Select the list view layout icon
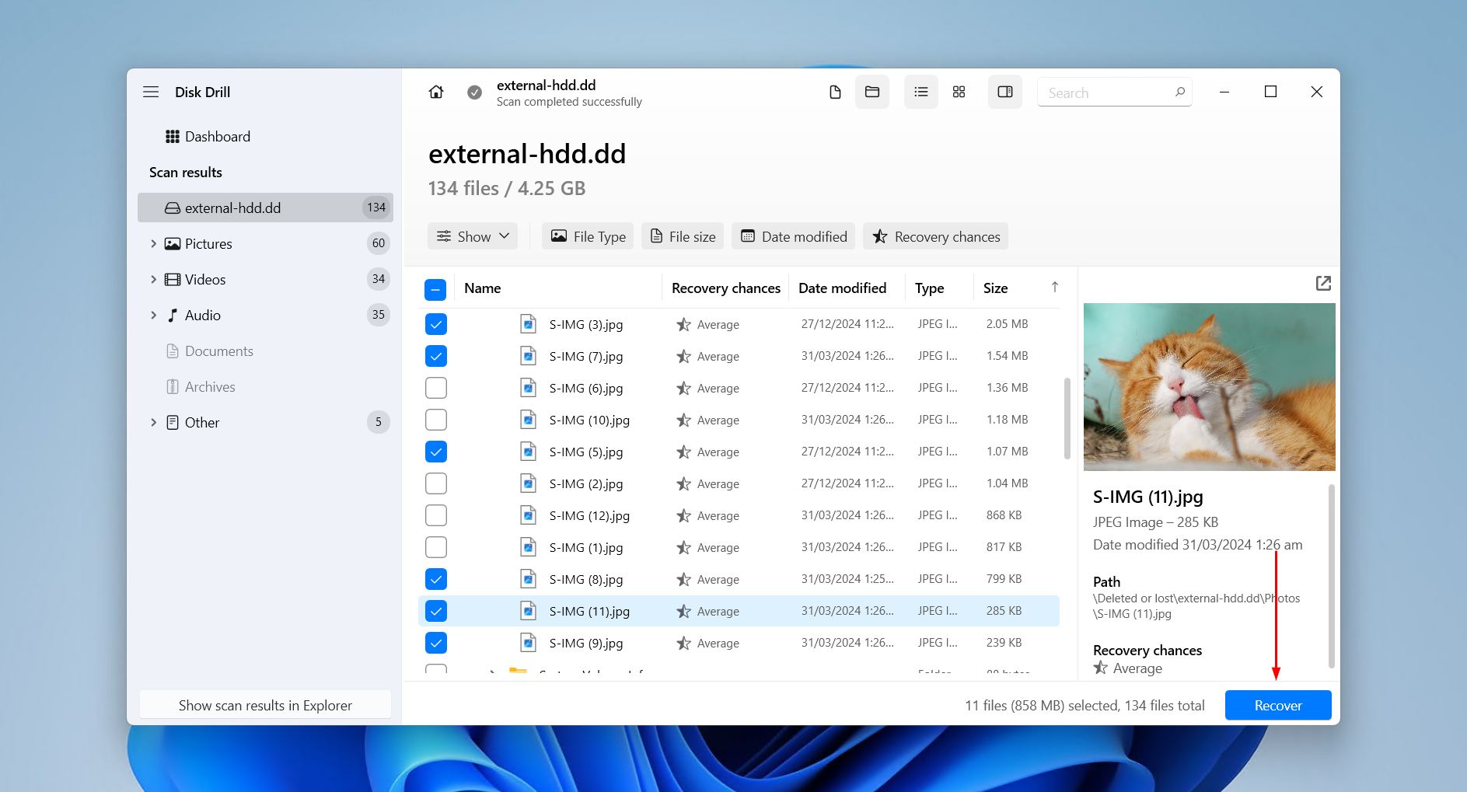This screenshot has height=792, width=1467. 921,92
